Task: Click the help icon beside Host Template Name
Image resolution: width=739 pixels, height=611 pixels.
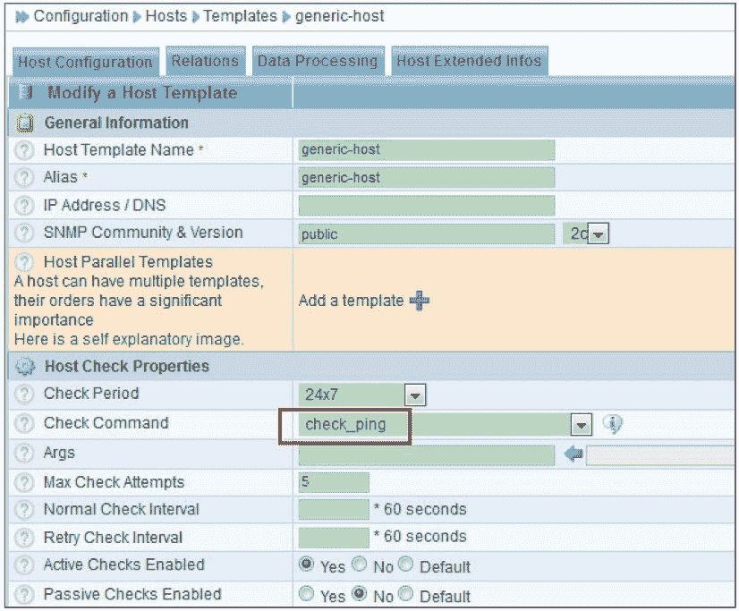Action: coord(25,150)
